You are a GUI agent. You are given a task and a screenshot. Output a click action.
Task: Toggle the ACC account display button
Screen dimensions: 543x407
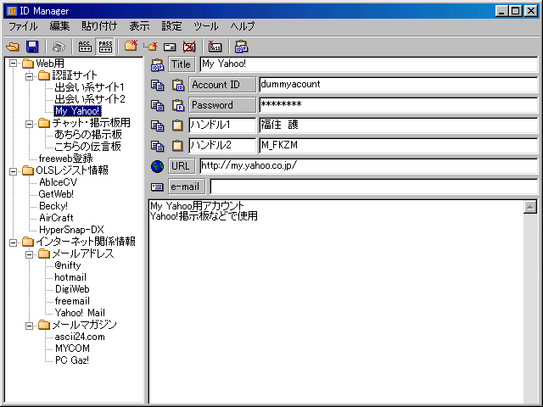point(85,47)
